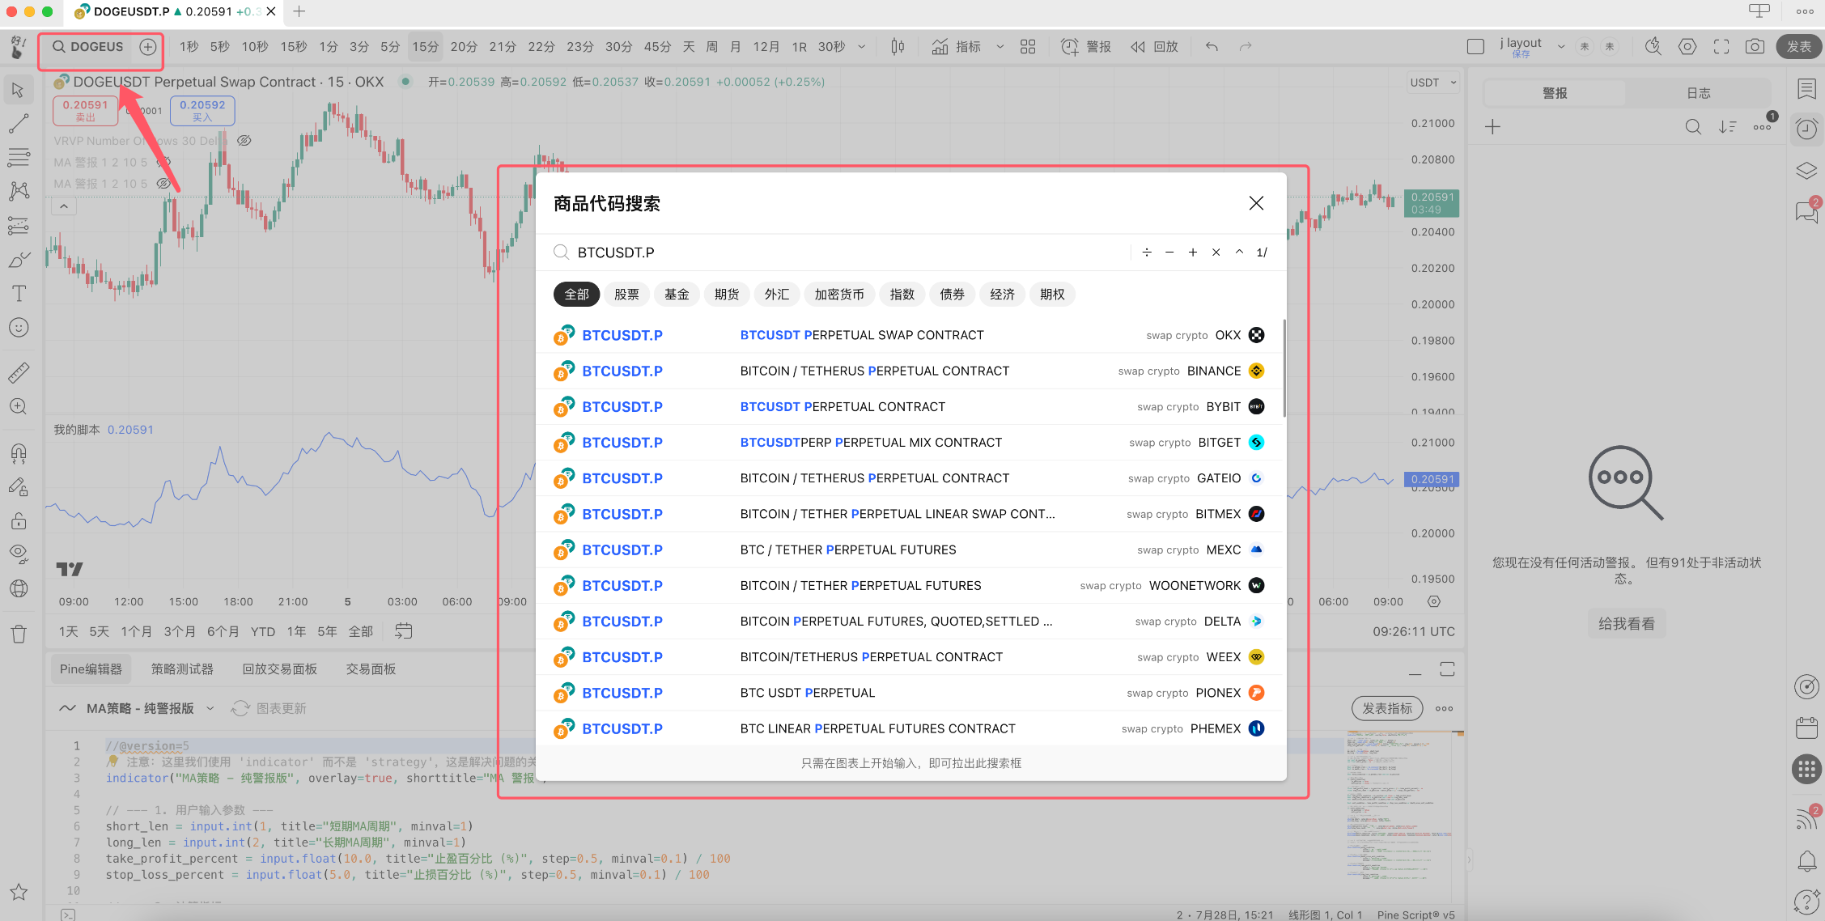The width and height of the screenshot is (1825, 921).
Task: Expand the MA策略 script name dropdown
Action: coord(210,709)
